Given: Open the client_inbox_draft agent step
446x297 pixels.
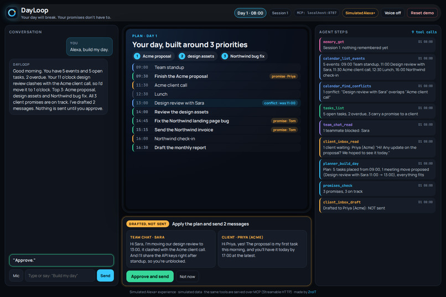Looking at the screenshot, I should coord(377,205).
